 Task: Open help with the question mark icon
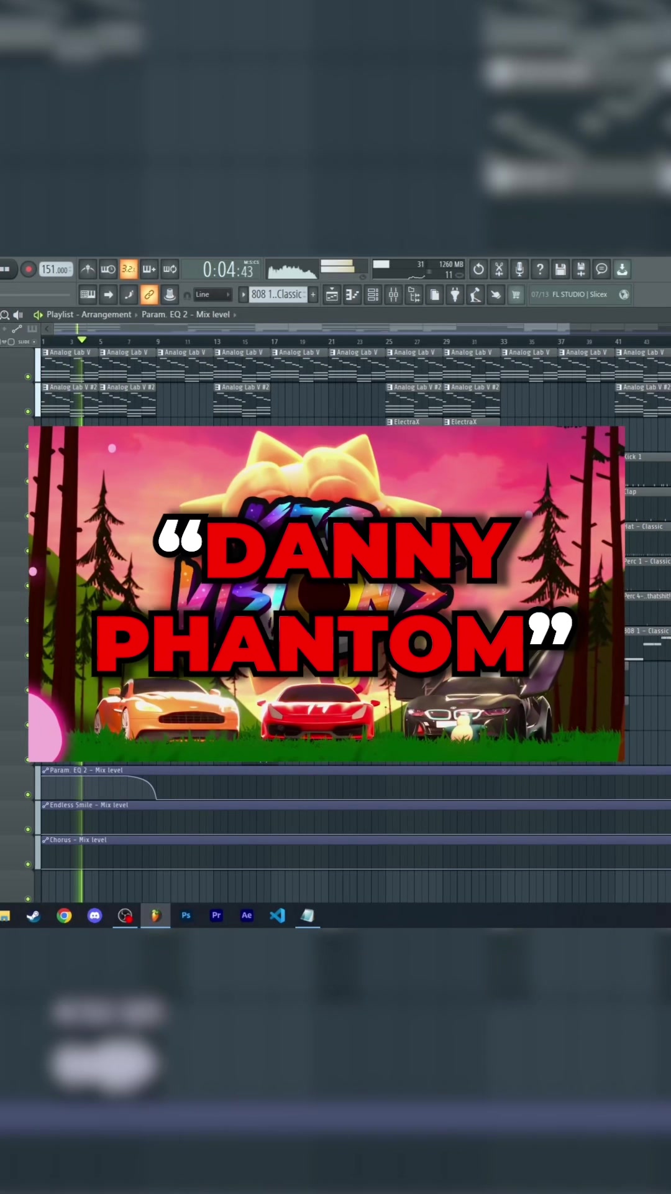click(540, 269)
